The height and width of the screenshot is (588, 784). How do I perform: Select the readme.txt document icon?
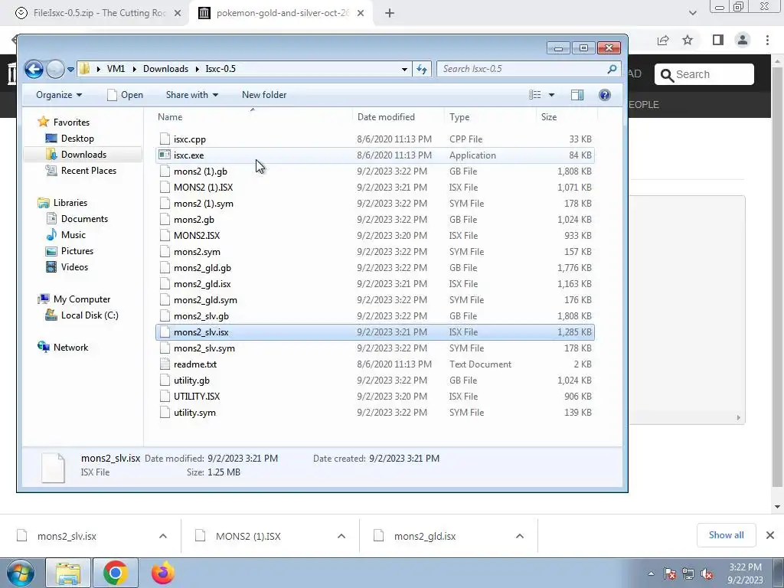(x=165, y=364)
